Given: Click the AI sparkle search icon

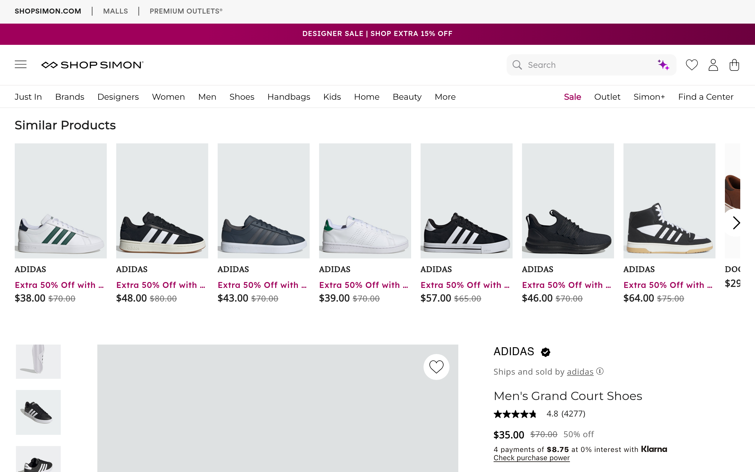Looking at the screenshot, I should tap(663, 65).
